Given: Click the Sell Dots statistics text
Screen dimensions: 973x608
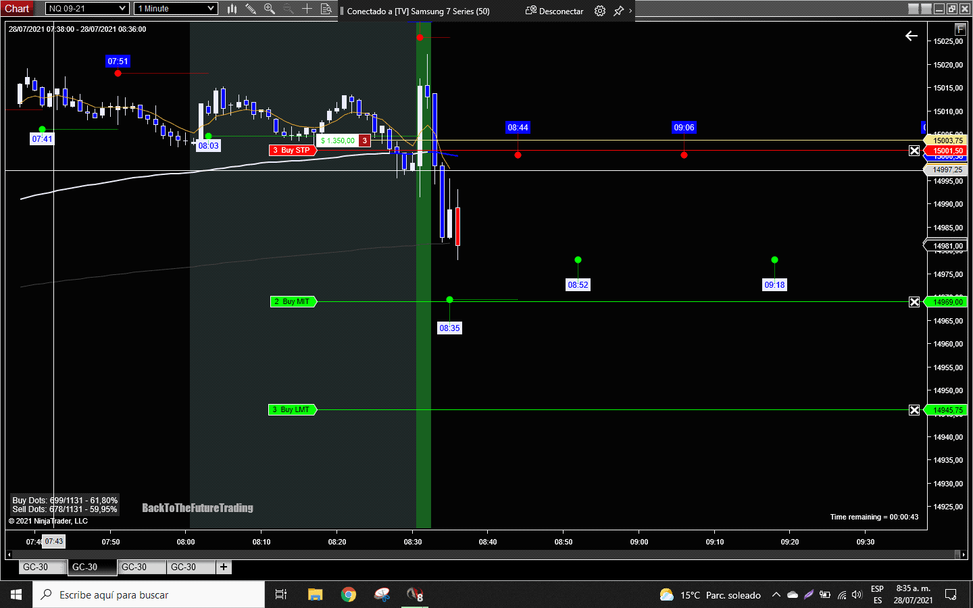Looking at the screenshot, I should coord(65,509).
